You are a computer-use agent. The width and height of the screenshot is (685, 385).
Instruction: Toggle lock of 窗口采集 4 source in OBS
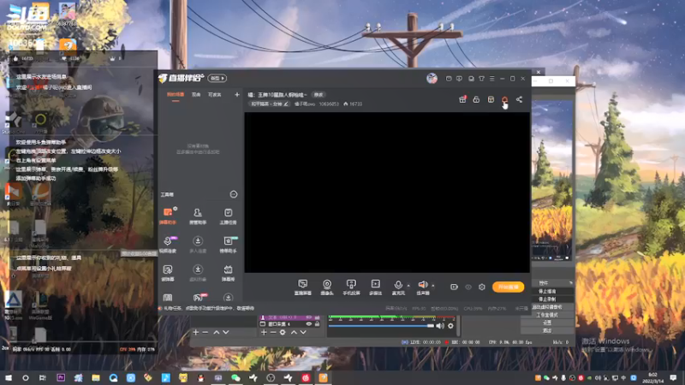coord(317,324)
